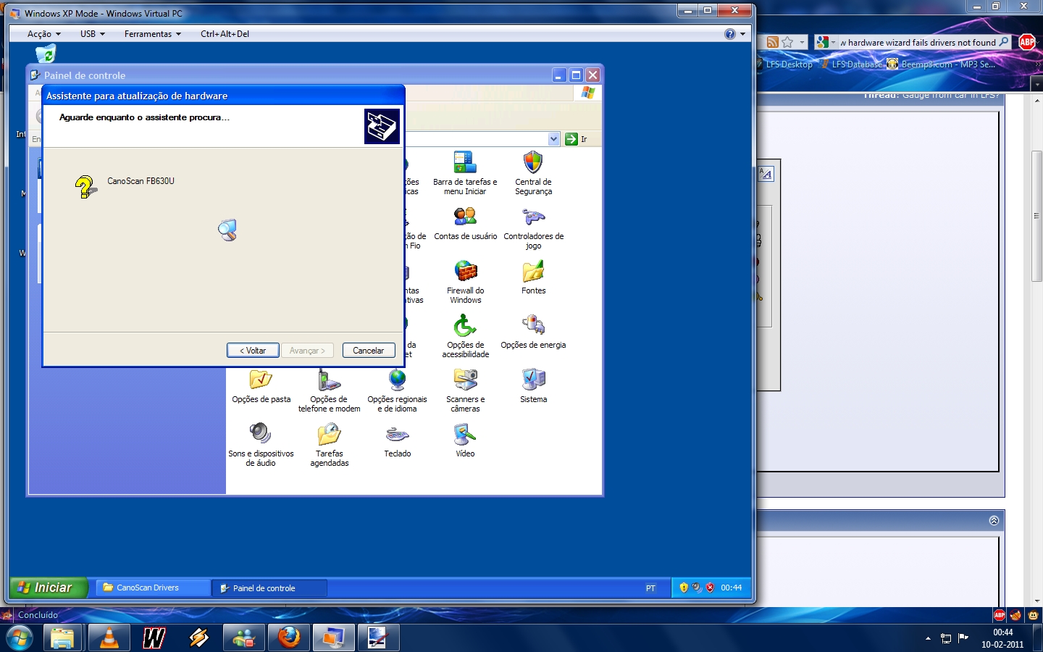
Task: Open the Beemp3.com bookmark
Action: [x=942, y=64]
